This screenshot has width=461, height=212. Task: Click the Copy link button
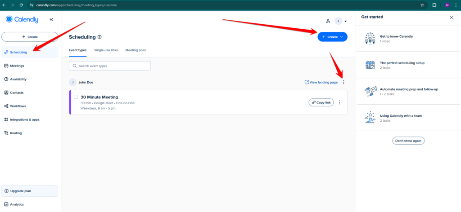(321, 102)
